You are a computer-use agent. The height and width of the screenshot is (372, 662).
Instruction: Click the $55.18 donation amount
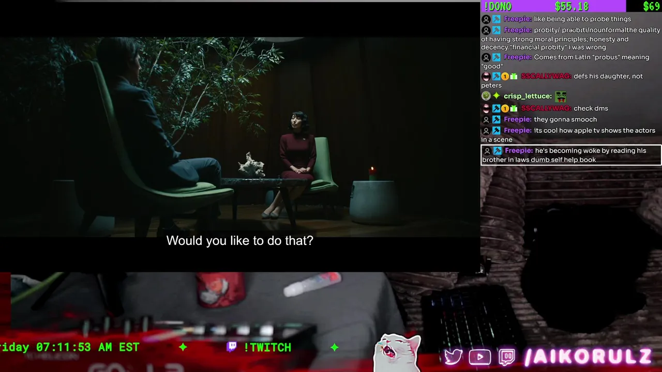click(571, 6)
